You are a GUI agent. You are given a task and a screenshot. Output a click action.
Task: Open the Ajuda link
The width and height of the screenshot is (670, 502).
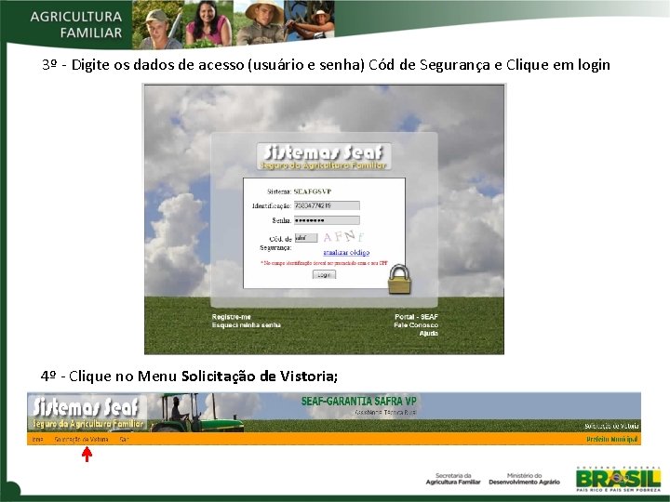[x=429, y=333]
